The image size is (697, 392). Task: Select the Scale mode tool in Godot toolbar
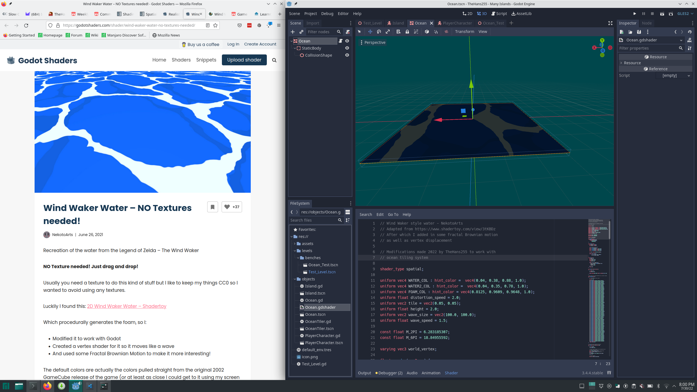coord(387,32)
